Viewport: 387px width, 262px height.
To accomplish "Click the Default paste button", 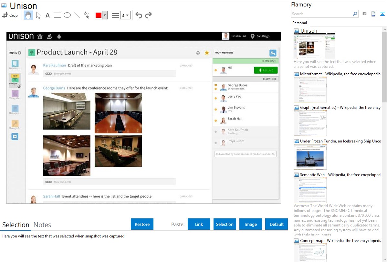I will click(x=277, y=224).
